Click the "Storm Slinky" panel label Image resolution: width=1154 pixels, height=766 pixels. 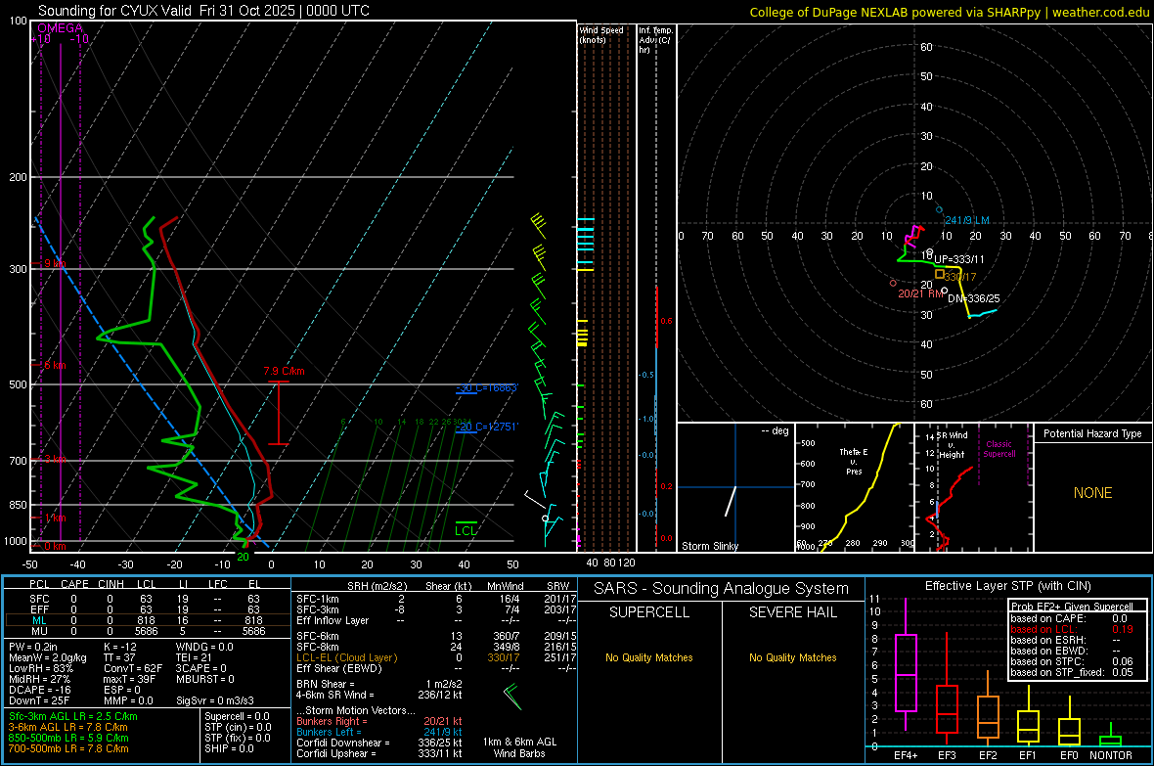[x=710, y=546]
